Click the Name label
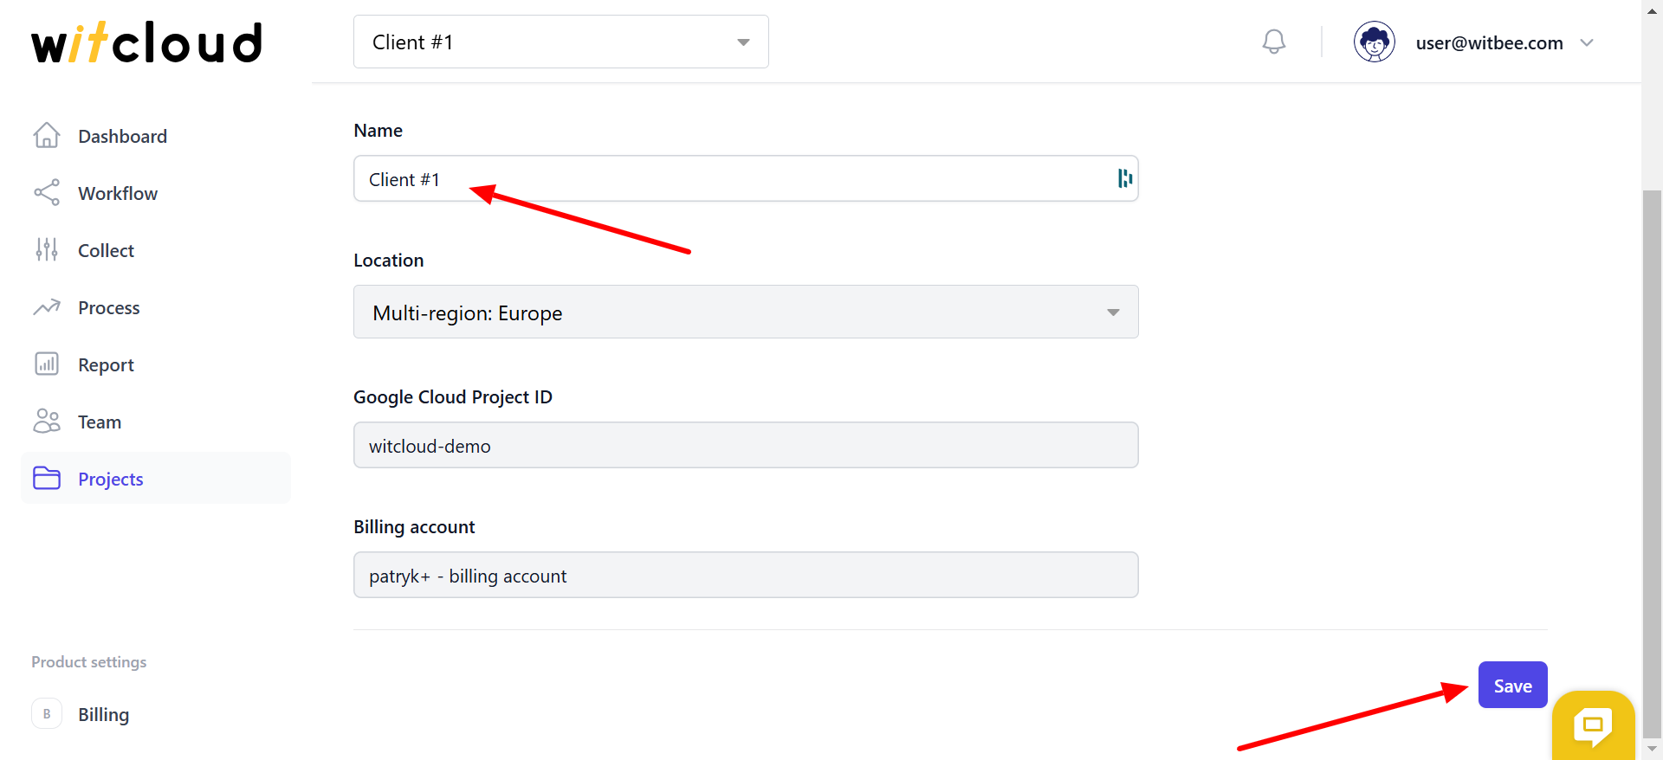 tap(378, 130)
